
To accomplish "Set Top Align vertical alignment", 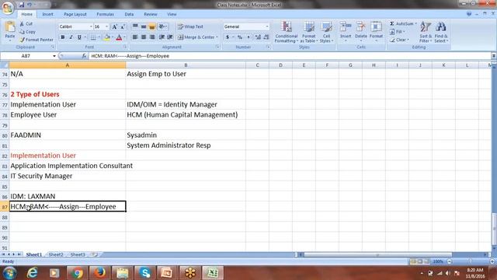I will (x=135, y=26).
